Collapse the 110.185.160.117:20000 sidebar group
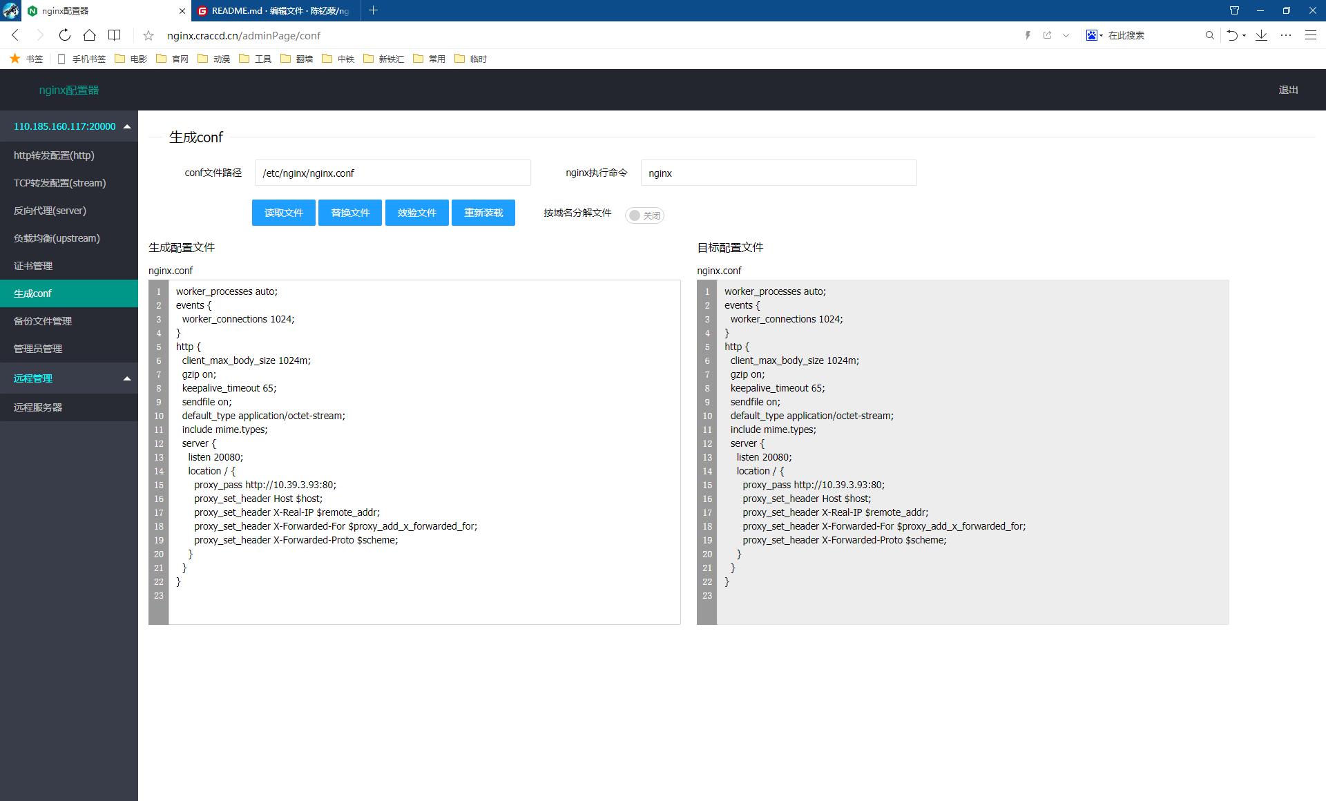 [69, 126]
